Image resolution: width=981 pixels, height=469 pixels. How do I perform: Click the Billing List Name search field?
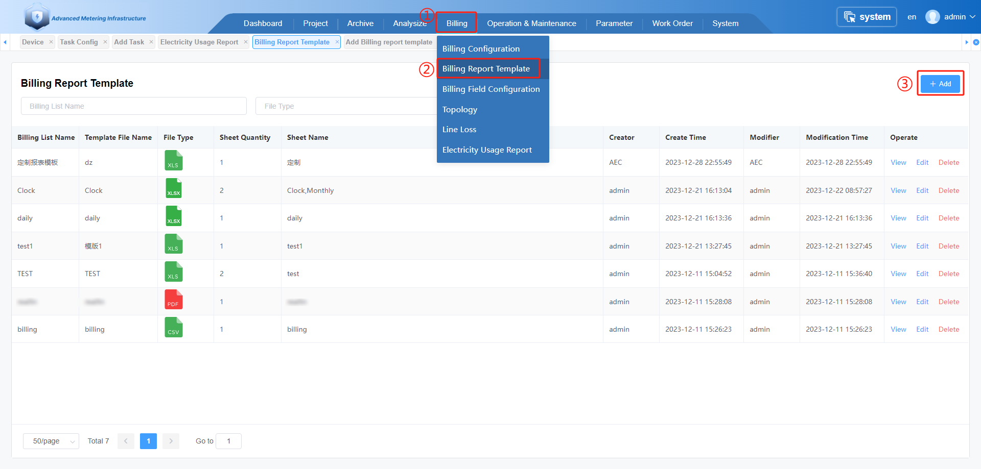[x=134, y=106]
